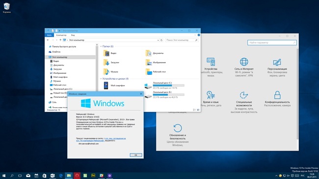
Task: Open recent locations dropdown in Explorer
Action: point(56,40)
